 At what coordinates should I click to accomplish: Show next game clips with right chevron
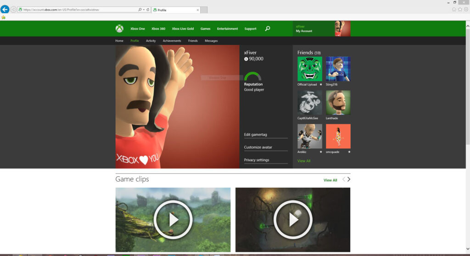(x=349, y=180)
